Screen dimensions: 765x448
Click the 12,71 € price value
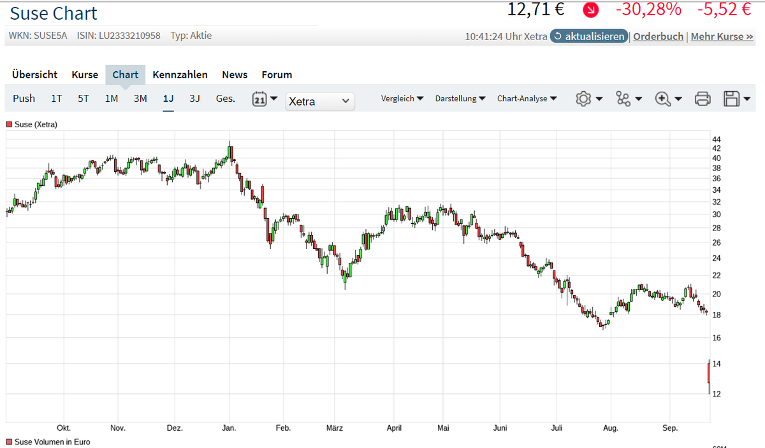click(x=536, y=9)
